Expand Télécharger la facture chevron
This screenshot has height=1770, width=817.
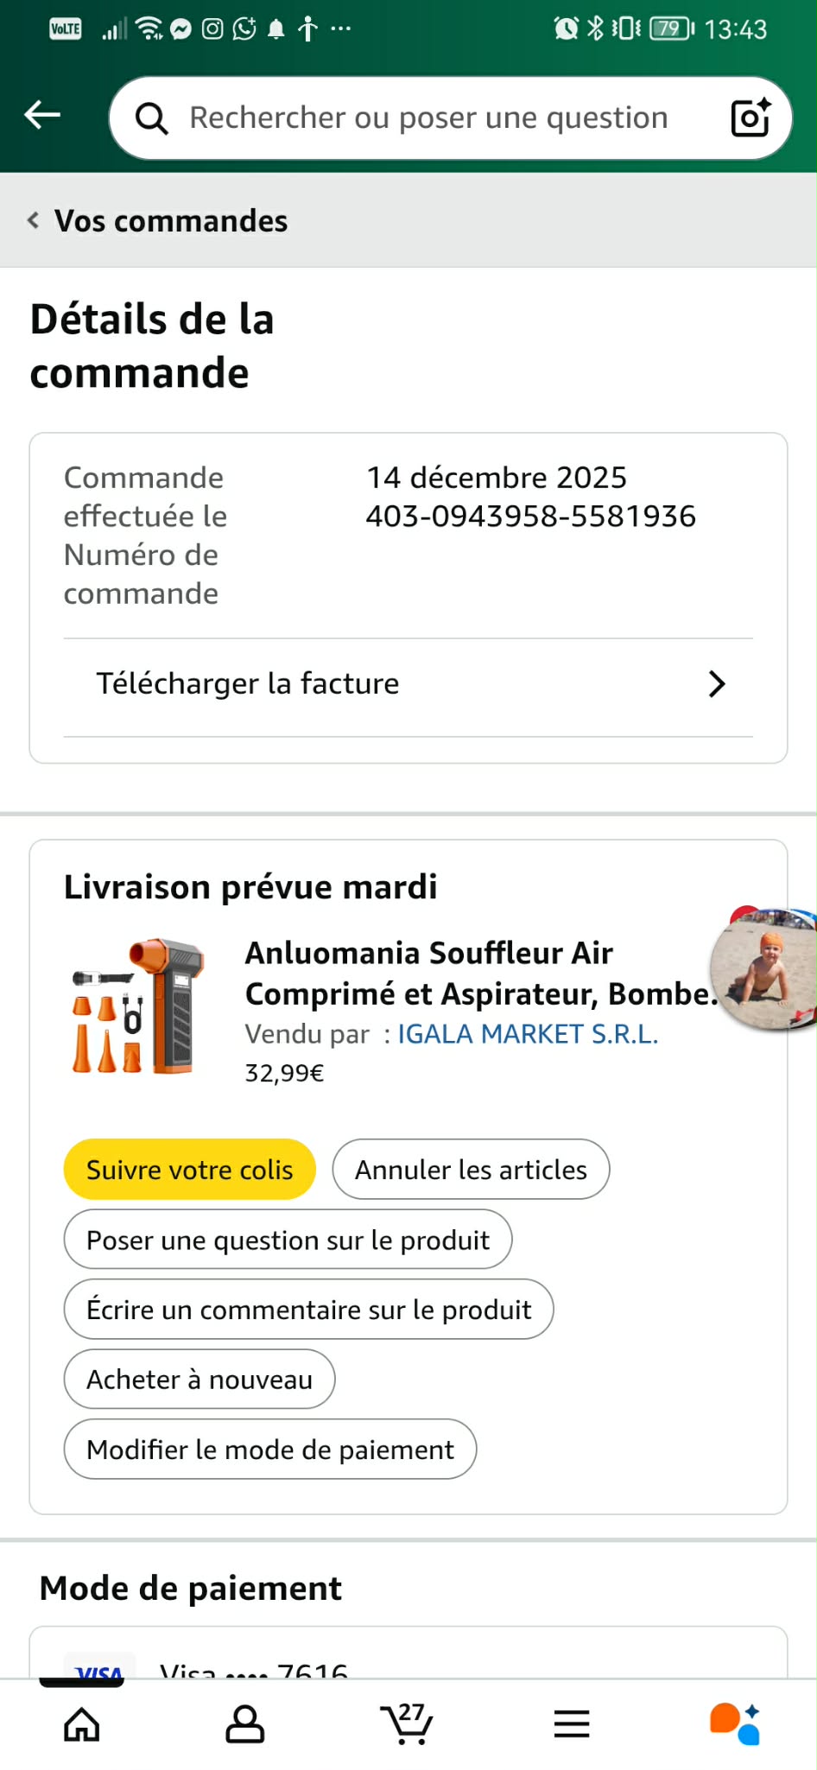pos(717,684)
